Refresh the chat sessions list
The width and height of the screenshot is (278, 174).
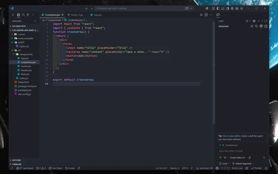251,26
